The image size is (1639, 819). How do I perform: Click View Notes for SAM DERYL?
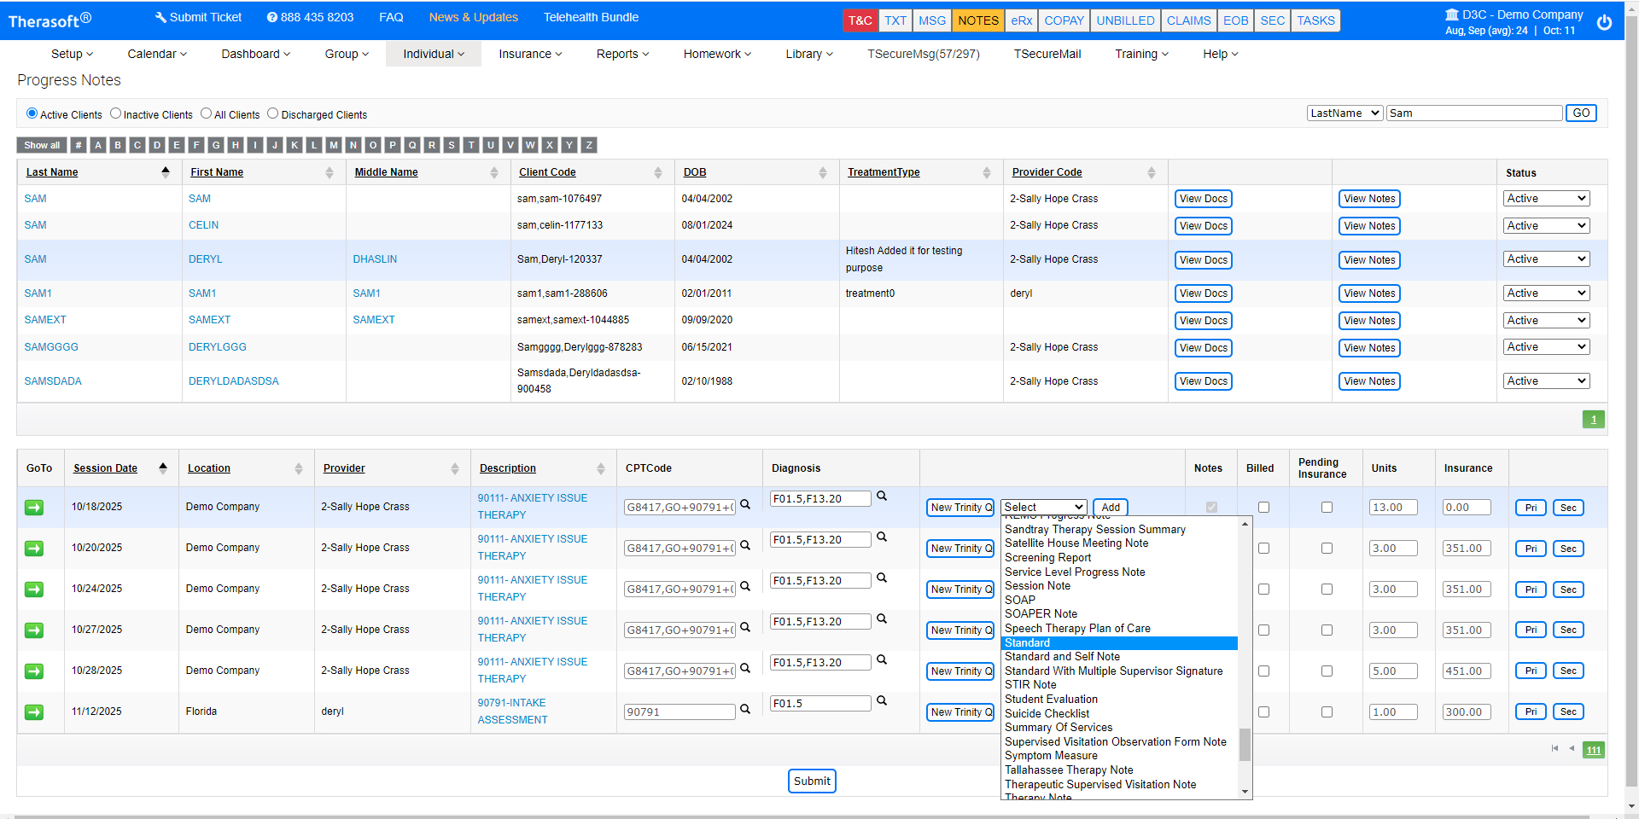tap(1369, 260)
